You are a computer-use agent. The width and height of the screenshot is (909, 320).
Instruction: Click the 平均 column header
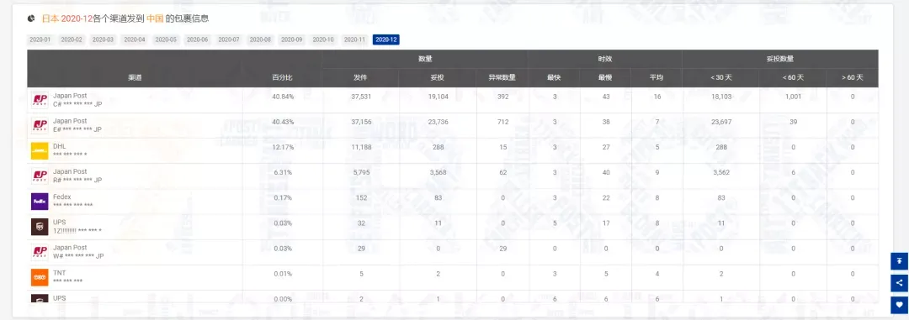656,77
